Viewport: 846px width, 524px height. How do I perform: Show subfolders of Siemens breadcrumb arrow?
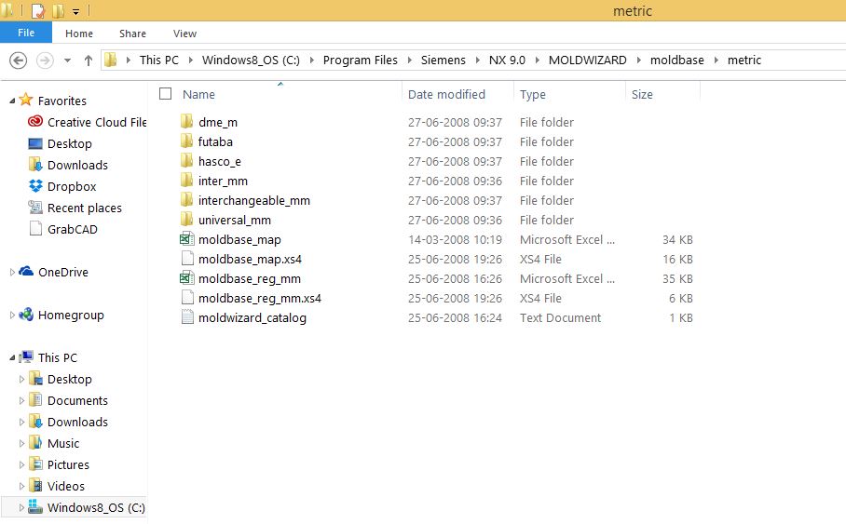(477, 60)
